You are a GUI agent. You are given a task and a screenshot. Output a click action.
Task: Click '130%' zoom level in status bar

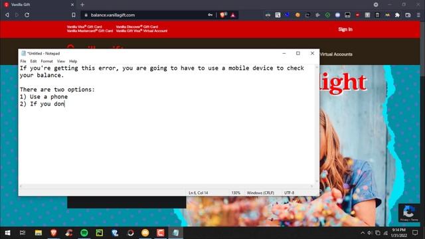click(x=236, y=193)
